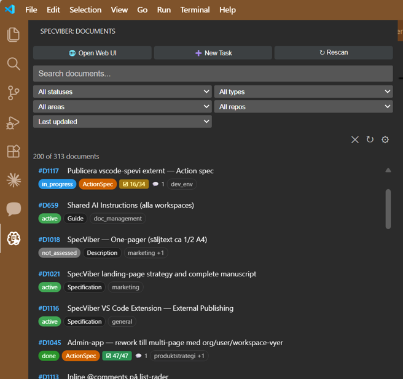Expand the All types dropdown

(x=303, y=92)
